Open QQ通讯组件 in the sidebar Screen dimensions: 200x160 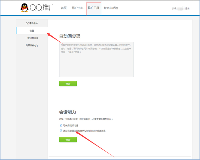click(32, 23)
